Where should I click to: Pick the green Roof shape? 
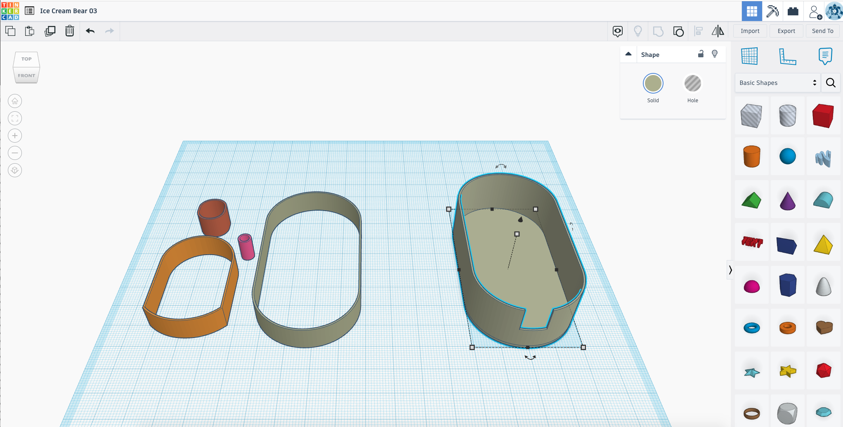[751, 201]
